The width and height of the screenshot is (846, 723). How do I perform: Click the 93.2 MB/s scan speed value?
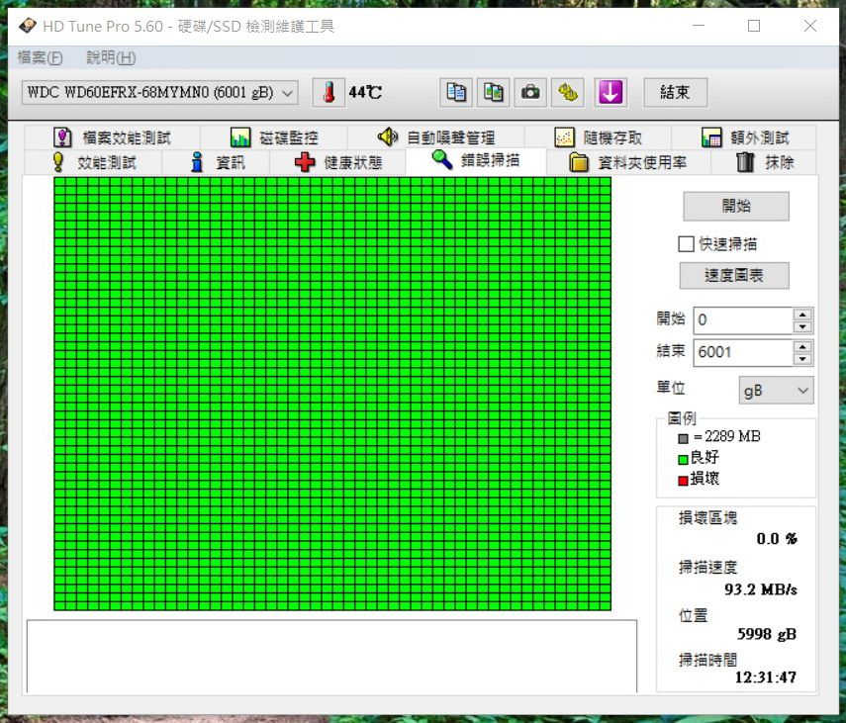click(760, 589)
